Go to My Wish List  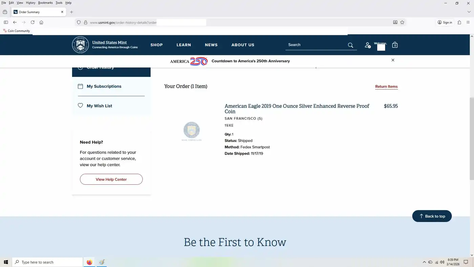point(99,106)
